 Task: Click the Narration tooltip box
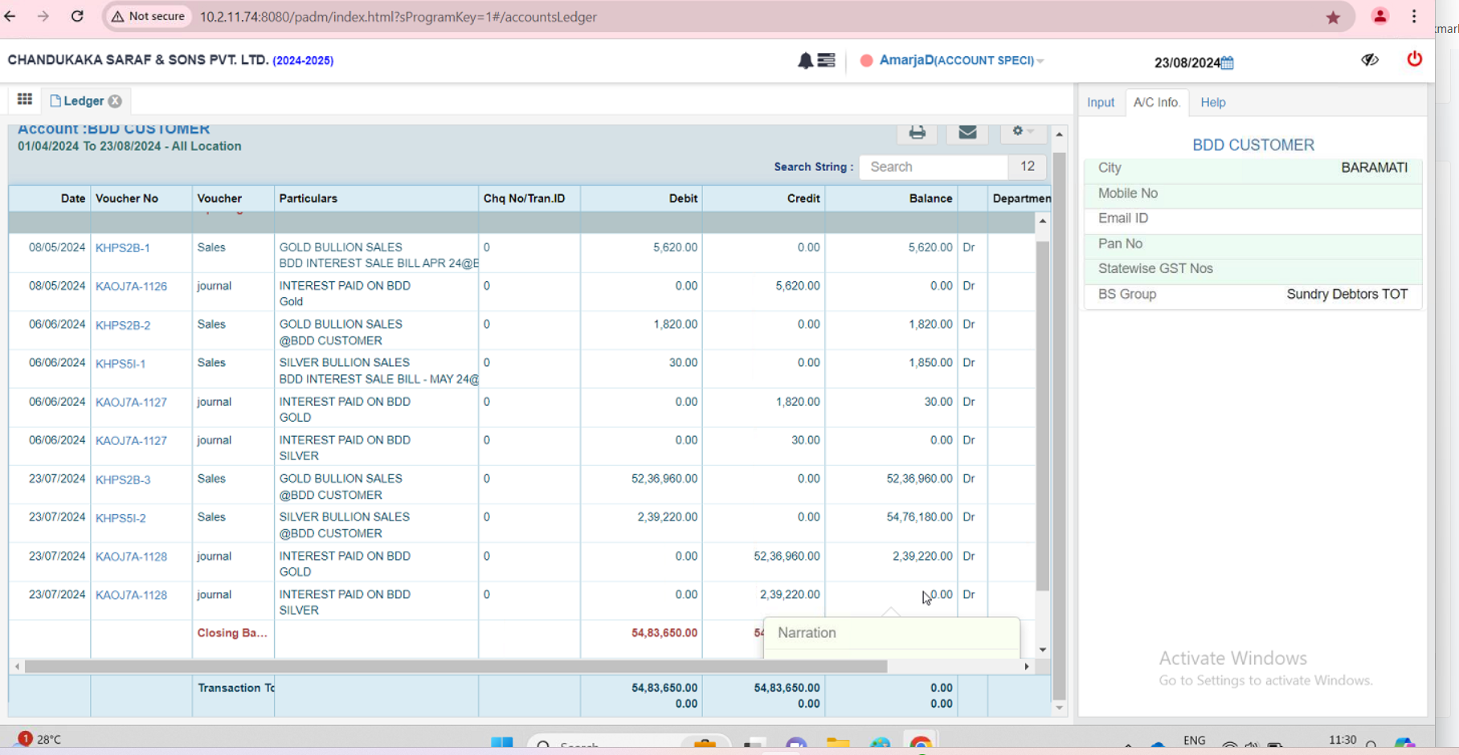point(892,638)
